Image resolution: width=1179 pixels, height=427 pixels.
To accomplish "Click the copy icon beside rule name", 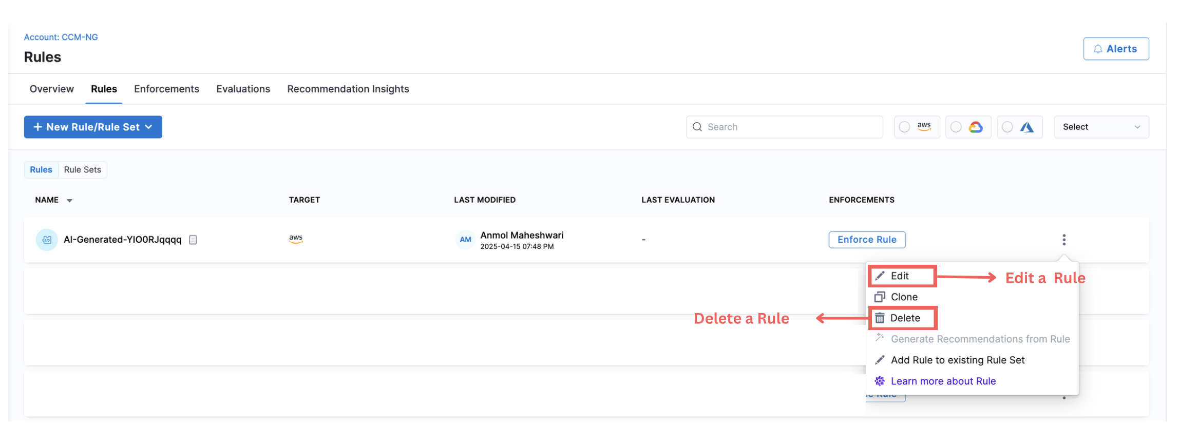I will [193, 240].
